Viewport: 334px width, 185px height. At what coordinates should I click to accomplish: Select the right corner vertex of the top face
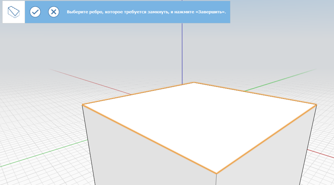click(x=316, y=104)
